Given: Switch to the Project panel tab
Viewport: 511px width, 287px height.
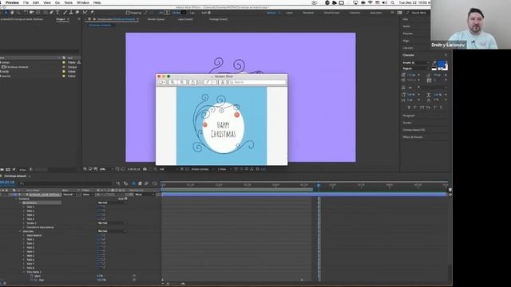Looking at the screenshot, I should pos(61,19).
